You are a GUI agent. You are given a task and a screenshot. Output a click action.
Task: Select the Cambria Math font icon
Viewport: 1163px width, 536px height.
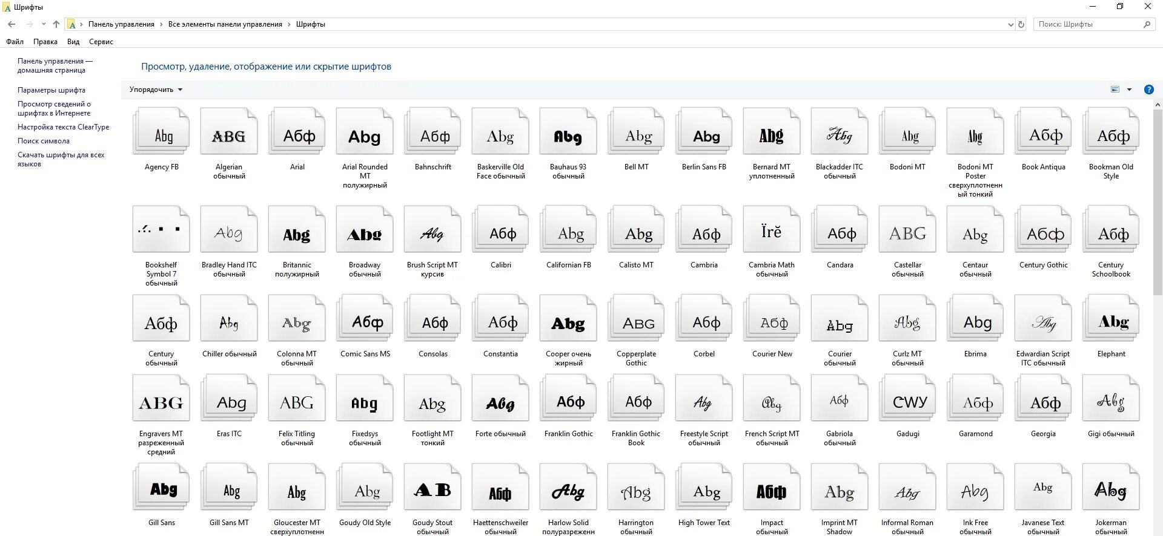(x=772, y=229)
